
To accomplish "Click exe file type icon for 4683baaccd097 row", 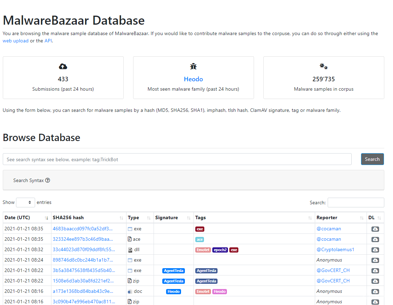I will tap(130, 229).
